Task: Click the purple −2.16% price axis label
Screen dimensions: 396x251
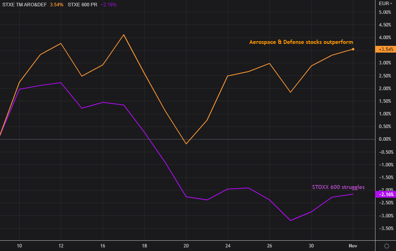Action: coord(385,194)
